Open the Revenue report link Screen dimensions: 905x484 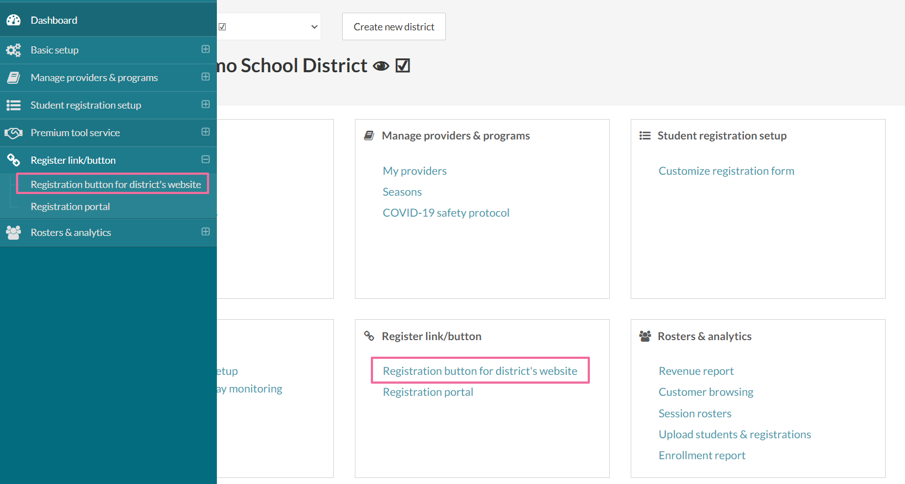coord(696,371)
